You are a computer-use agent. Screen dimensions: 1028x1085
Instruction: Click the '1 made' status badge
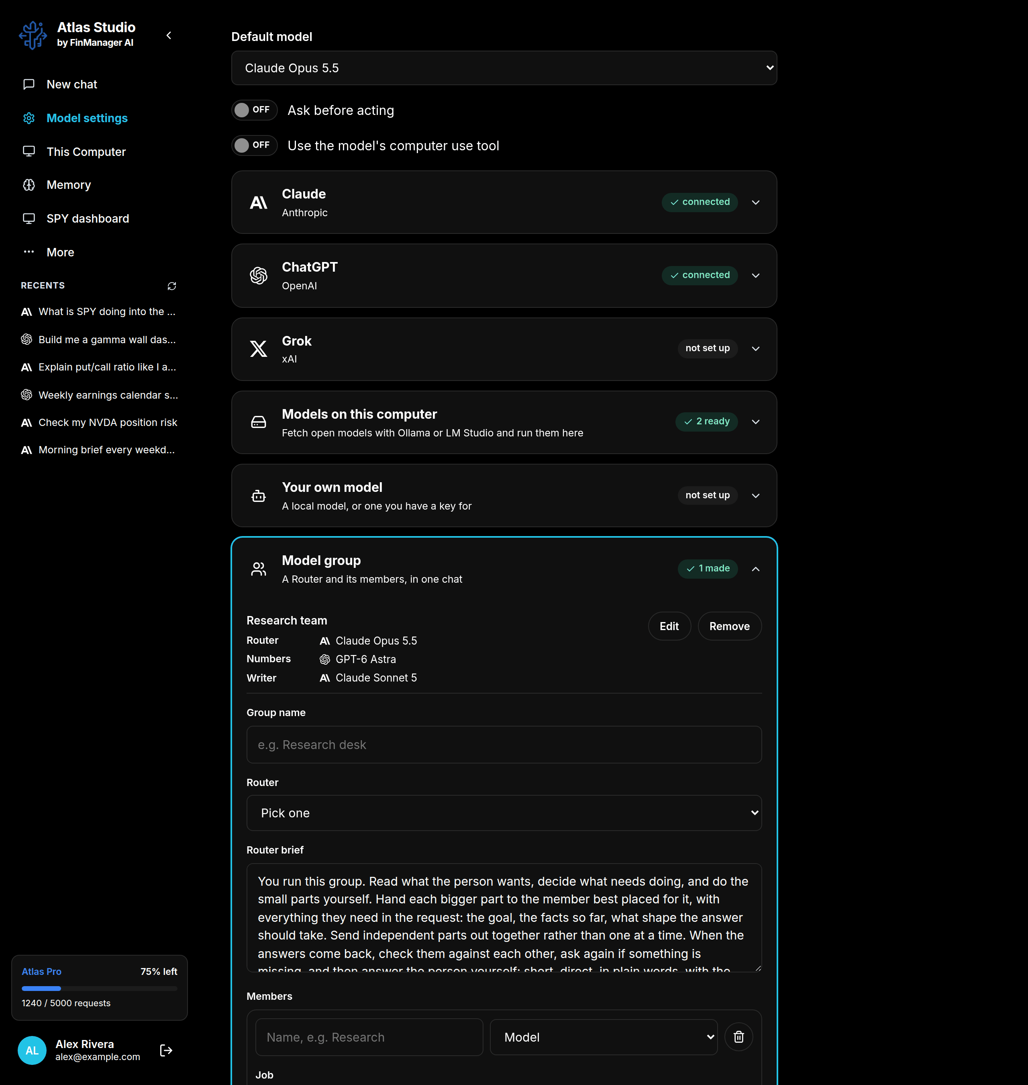coord(708,569)
